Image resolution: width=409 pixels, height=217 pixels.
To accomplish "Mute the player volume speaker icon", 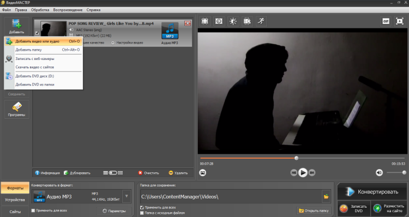I will pos(379,172).
